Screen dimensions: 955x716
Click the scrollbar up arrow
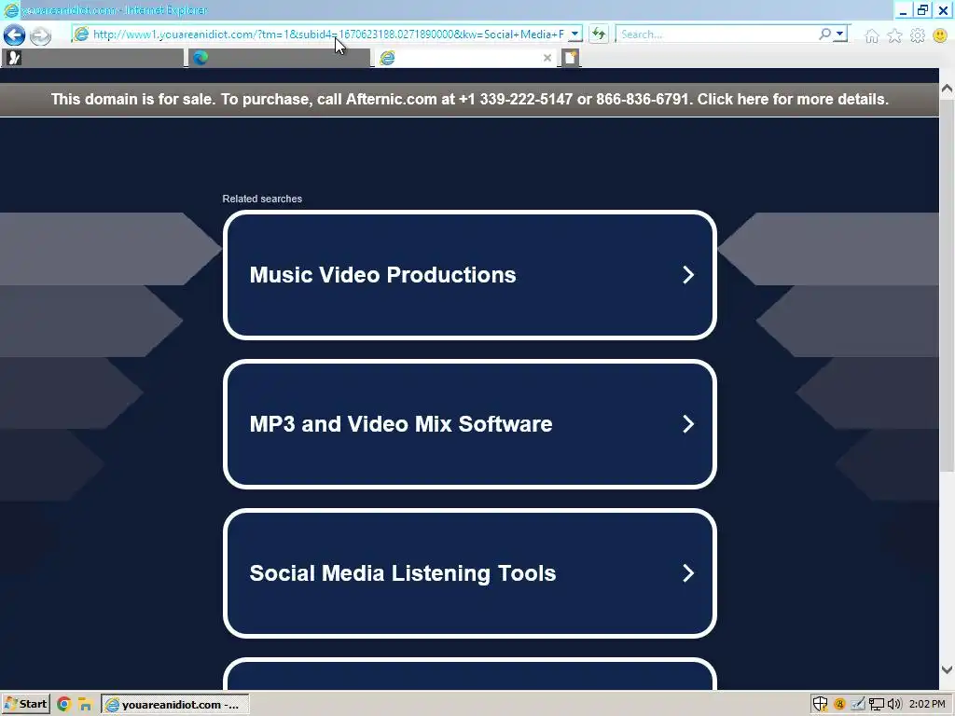[x=948, y=89]
